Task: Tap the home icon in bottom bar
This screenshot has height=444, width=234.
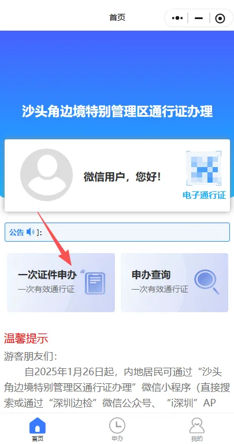Action: (x=38, y=425)
